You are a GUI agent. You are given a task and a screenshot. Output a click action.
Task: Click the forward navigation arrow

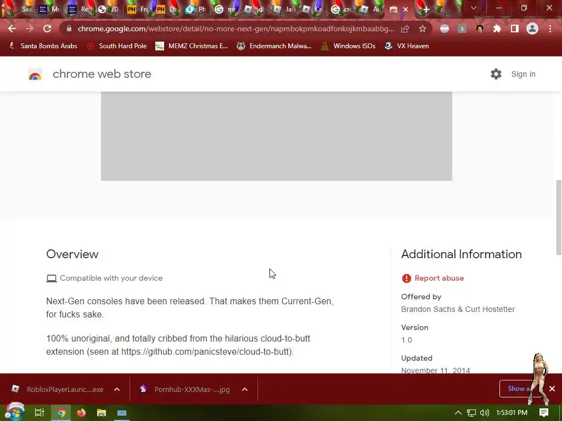pyautogui.click(x=30, y=29)
